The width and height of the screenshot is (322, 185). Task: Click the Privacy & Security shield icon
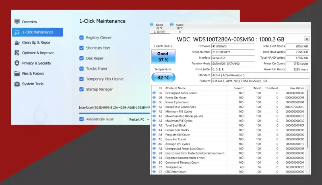coord(17,63)
